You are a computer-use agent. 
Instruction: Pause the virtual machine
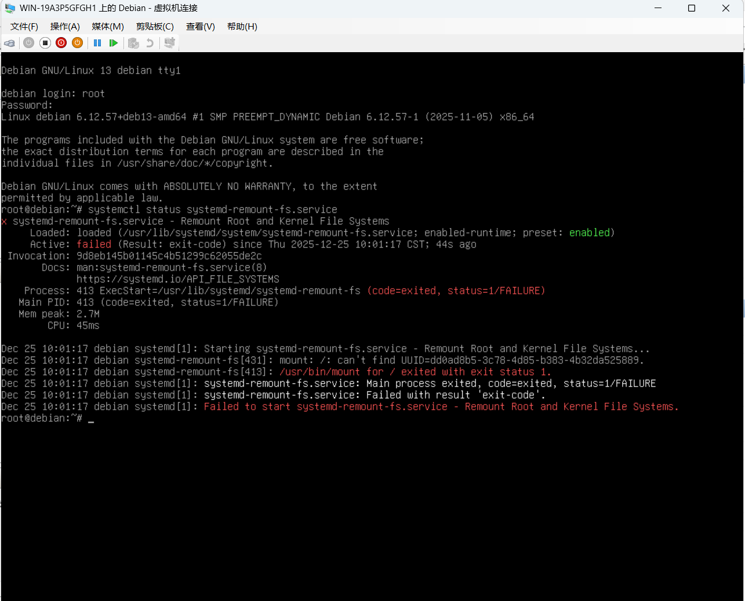[x=97, y=43]
